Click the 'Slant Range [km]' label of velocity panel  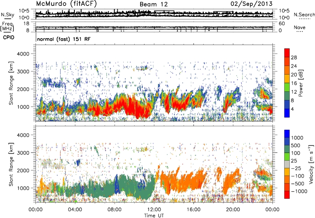[x=11, y=164]
